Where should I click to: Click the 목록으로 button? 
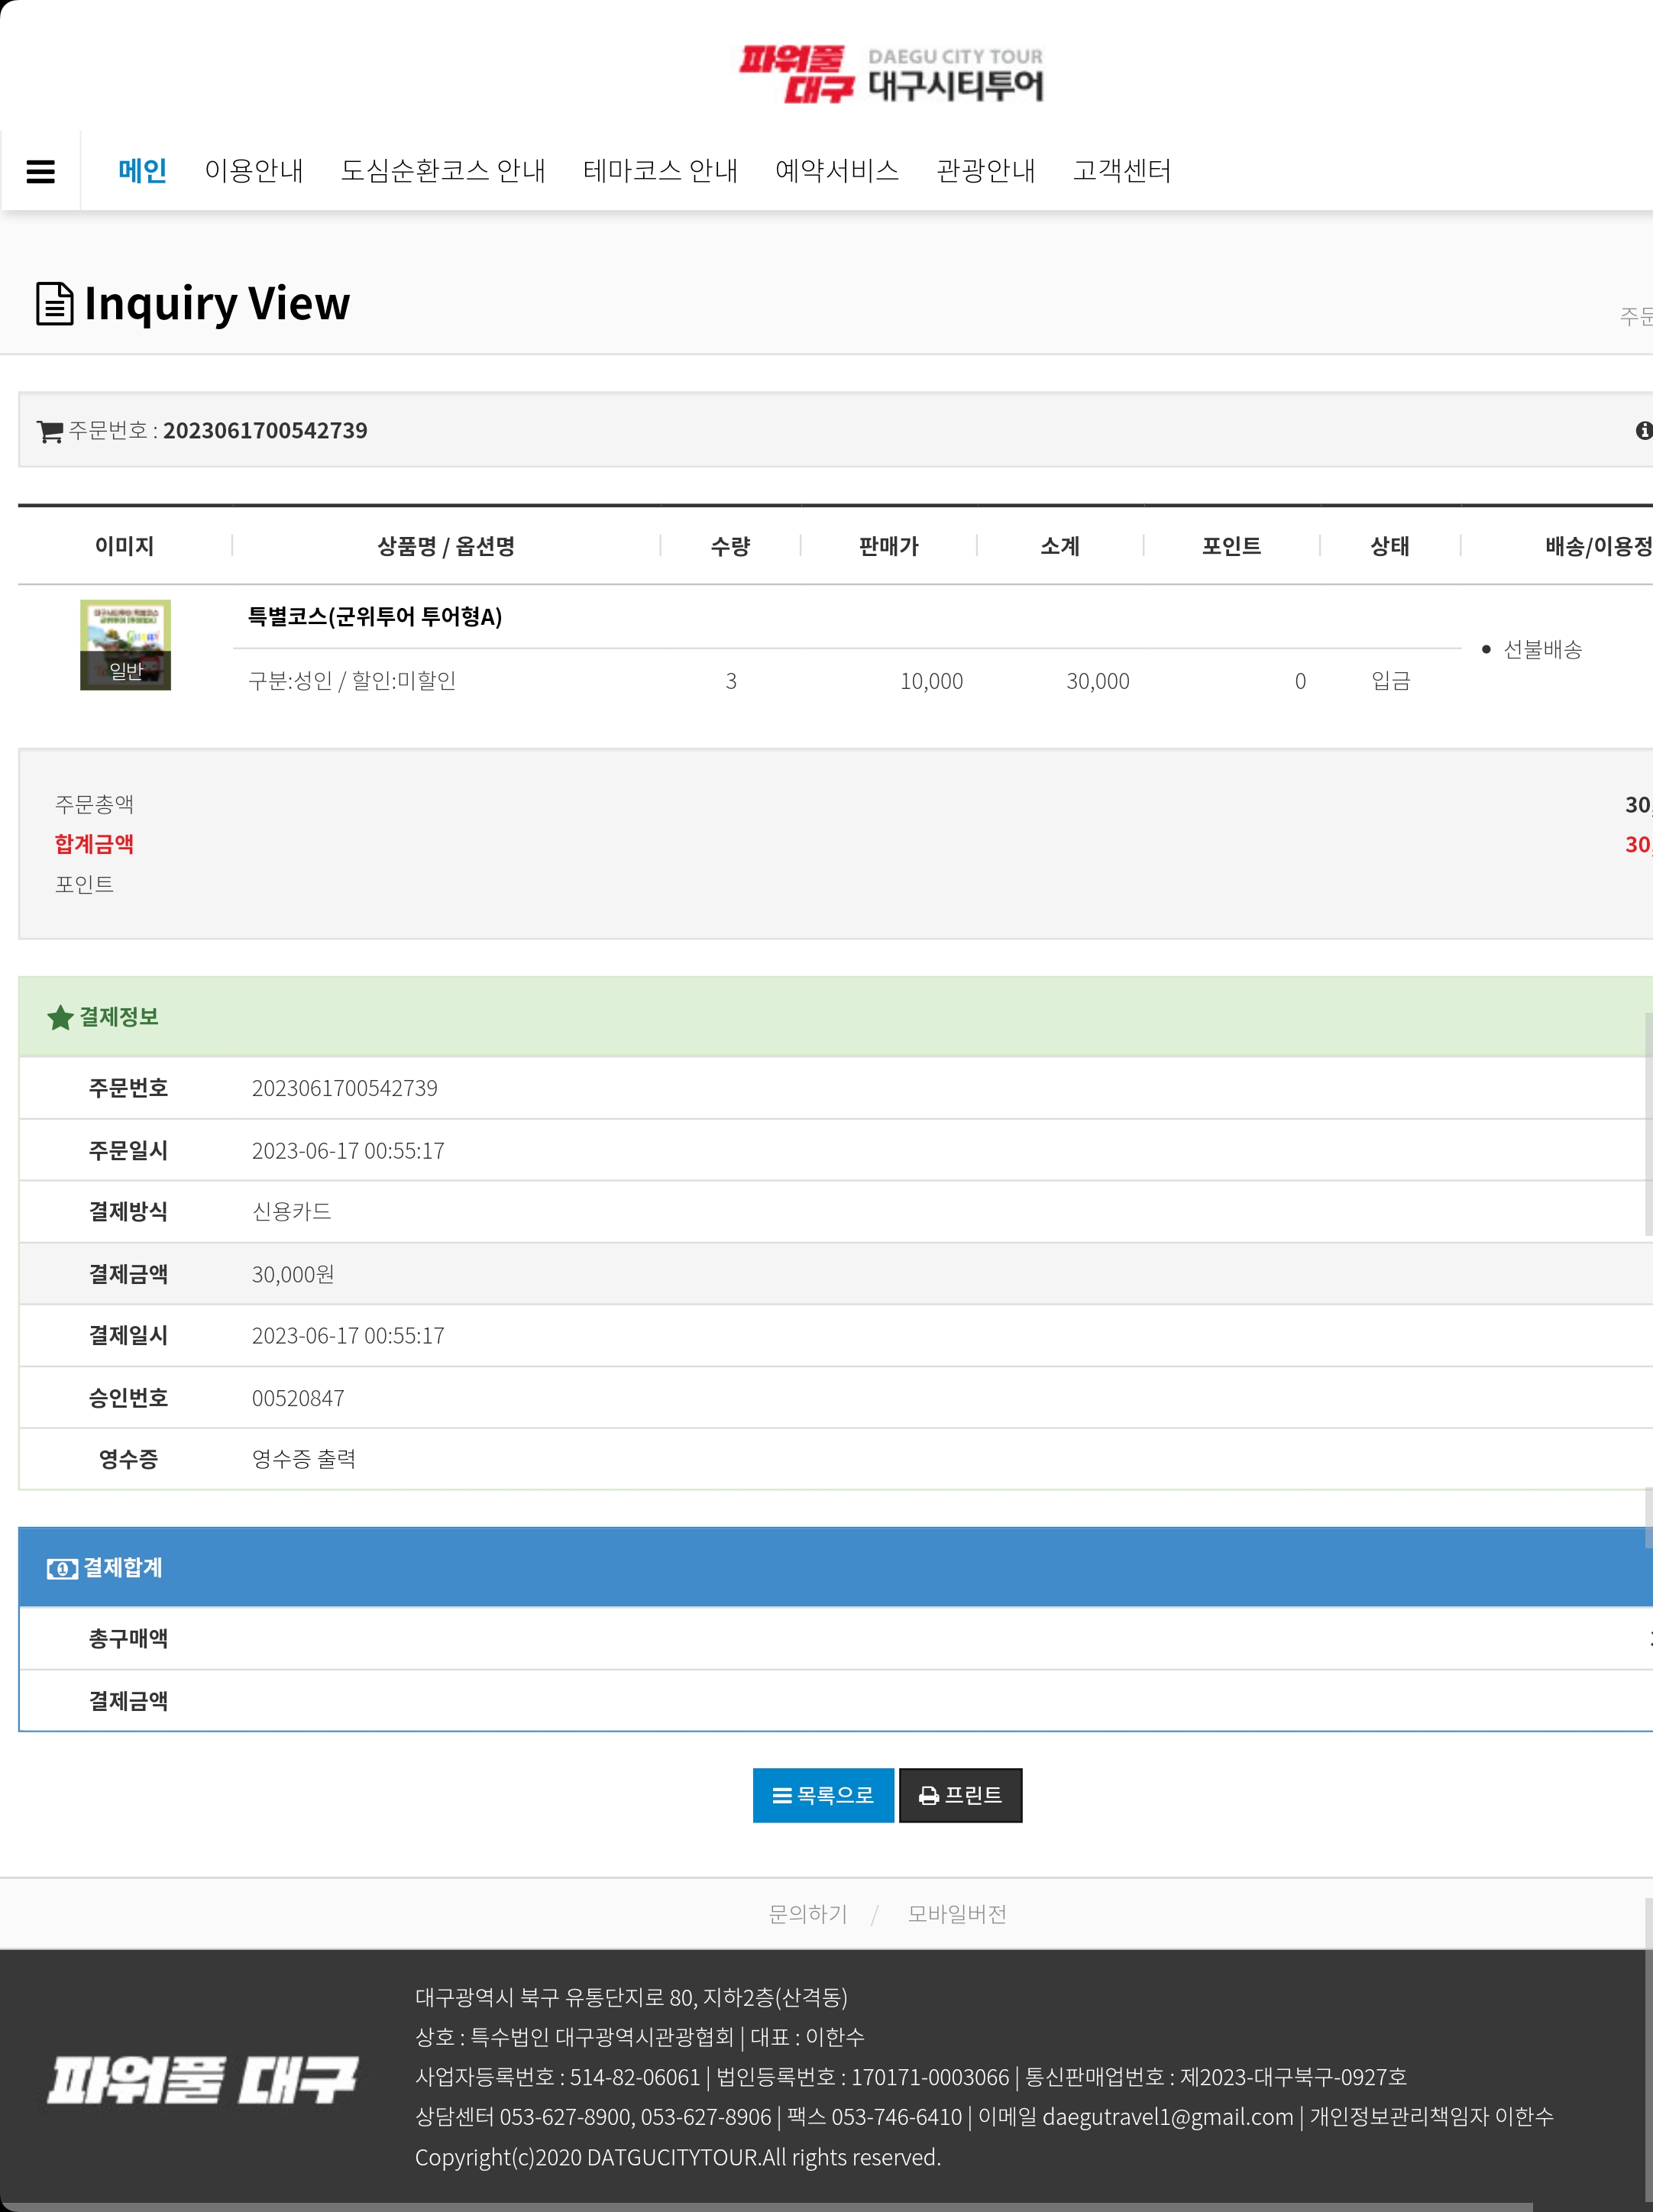pyautogui.click(x=823, y=1796)
